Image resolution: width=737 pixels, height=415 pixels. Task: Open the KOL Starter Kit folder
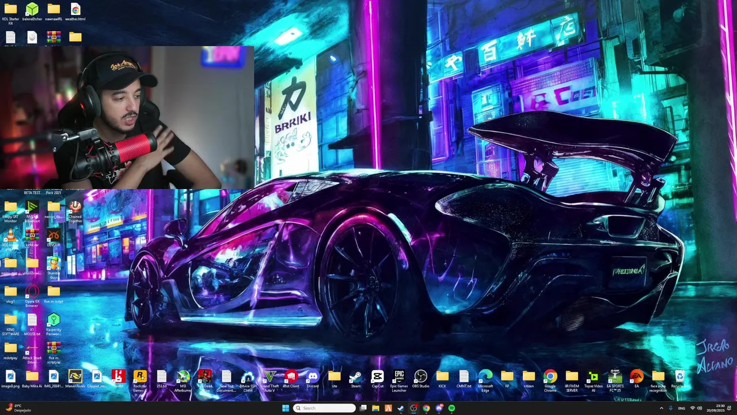(x=10, y=13)
